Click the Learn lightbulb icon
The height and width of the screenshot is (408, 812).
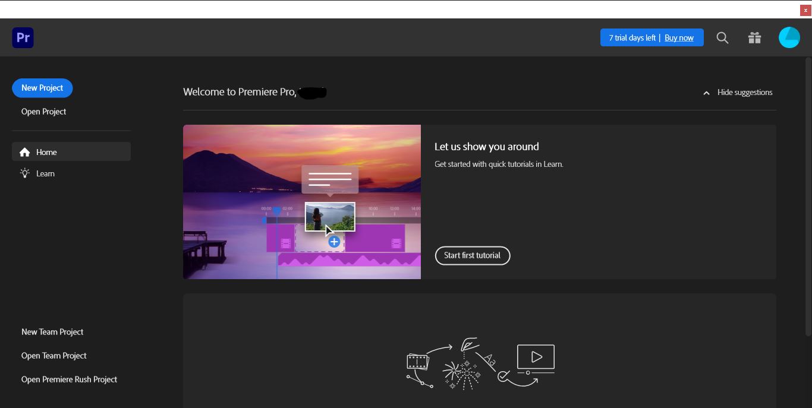click(x=24, y=173)
